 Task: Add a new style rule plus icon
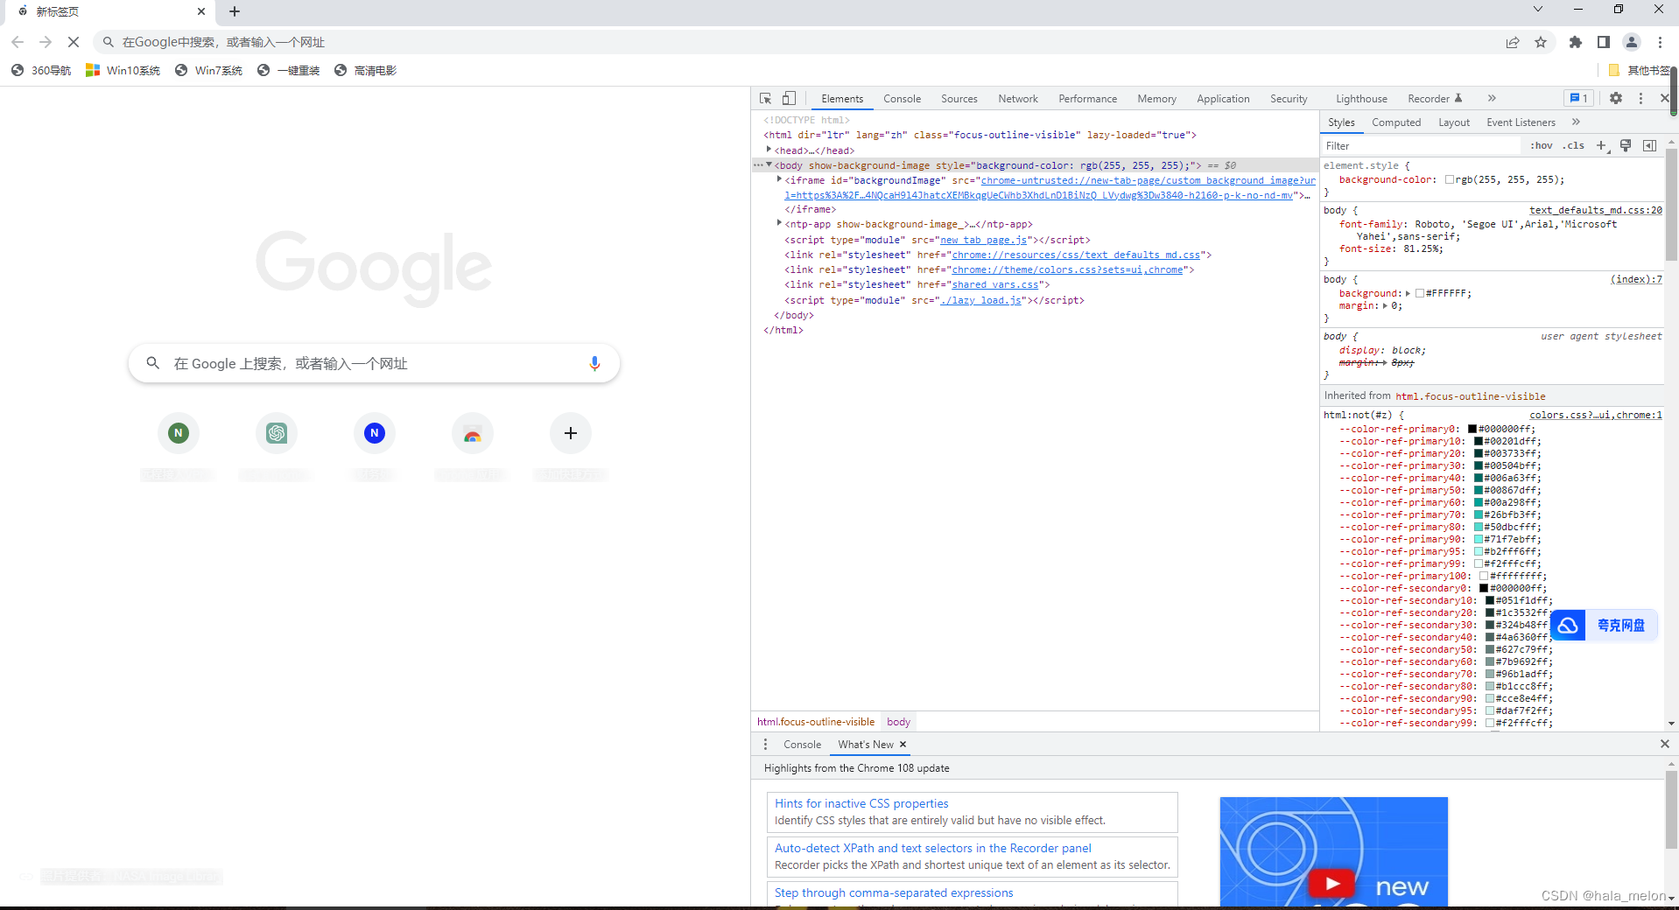tap(1601, 145)
